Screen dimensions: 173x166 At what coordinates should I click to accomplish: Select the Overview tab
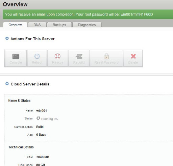[x=15, y=25]
